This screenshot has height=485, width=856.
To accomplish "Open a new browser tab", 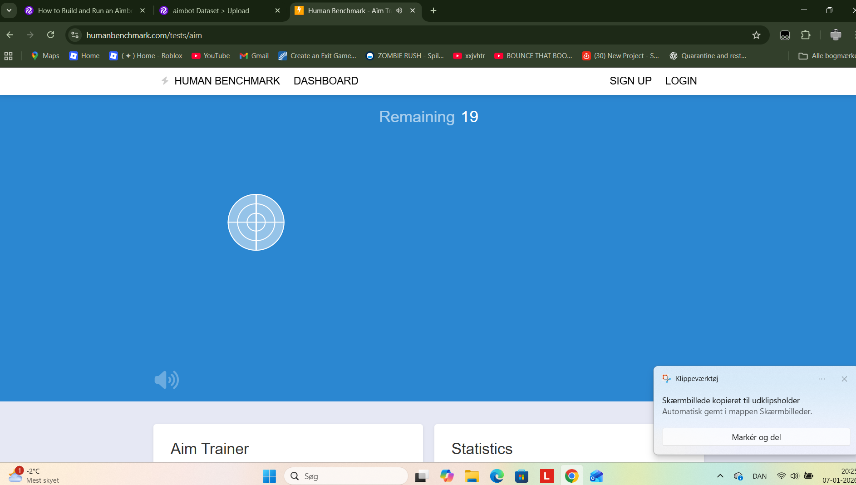I will pos(433,10).
